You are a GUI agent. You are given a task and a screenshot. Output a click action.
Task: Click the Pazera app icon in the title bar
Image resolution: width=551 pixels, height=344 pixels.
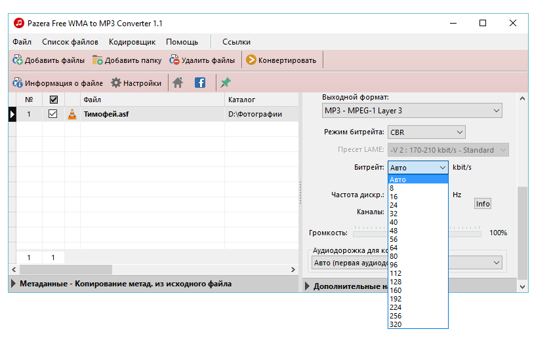tap(18, 23)
